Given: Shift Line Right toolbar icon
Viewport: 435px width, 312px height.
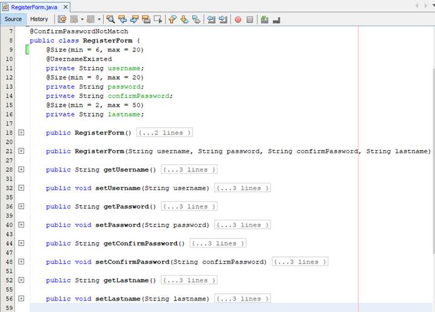Looking at the screenshot, I should [223, 19].
